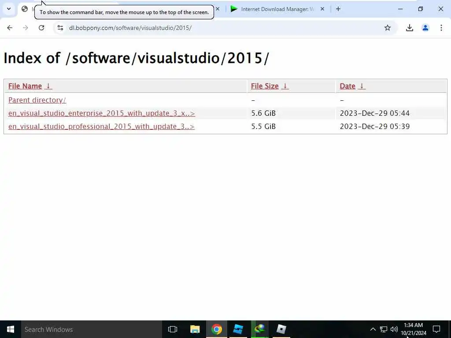Minimize the Chrome window
The height and width of the screenshot is (338, 451).
400,9
